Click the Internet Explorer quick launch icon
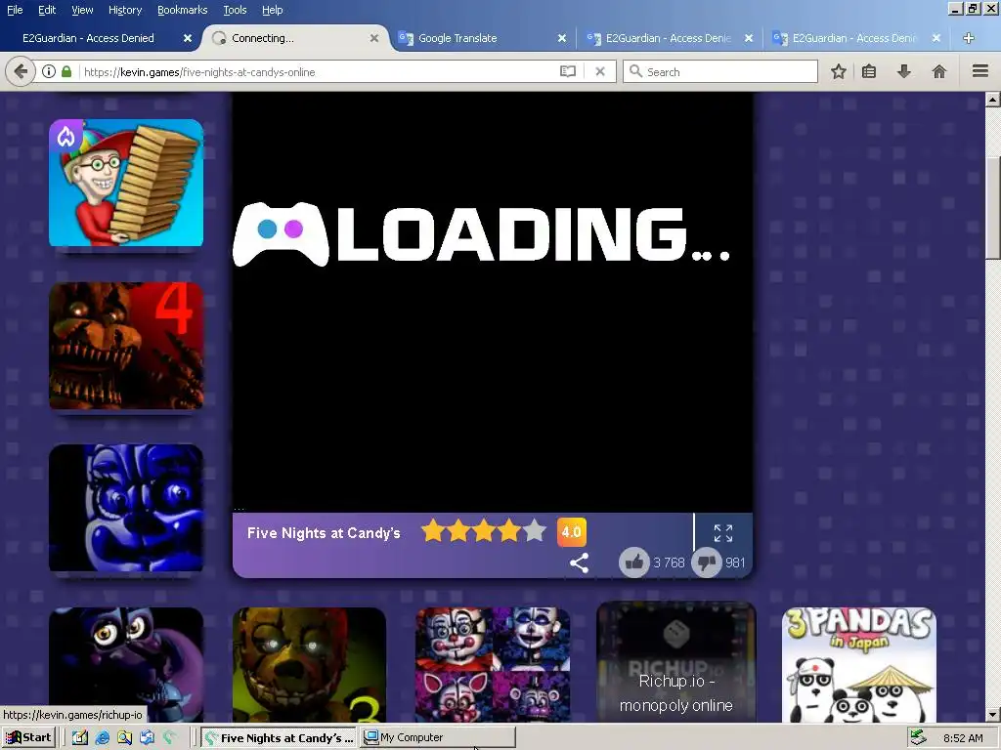The height and width of the screenshot is (750, 1001). [102, 738]
